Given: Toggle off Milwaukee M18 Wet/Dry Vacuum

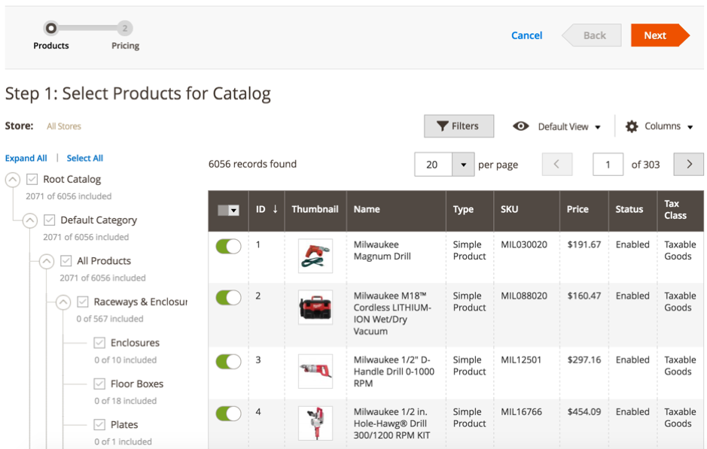Looking at the screenshot, I should [229, 298].
